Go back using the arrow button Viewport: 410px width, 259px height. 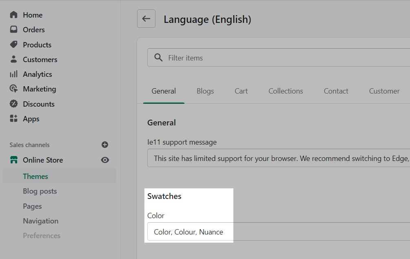[x=146, y=19]
